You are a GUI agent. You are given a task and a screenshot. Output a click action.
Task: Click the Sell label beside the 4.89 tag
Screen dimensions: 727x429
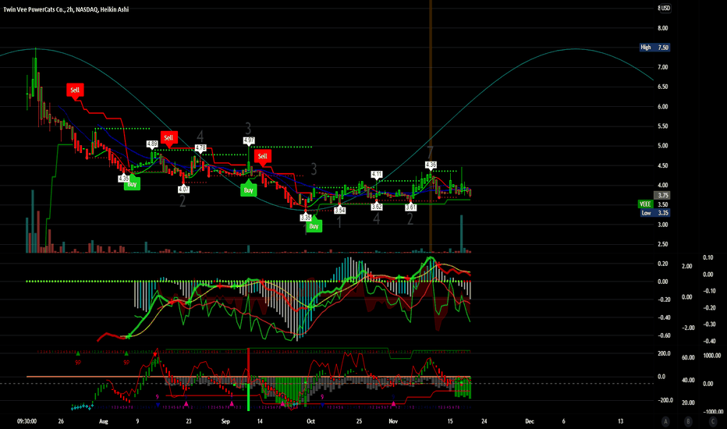(x=168, y=137)
